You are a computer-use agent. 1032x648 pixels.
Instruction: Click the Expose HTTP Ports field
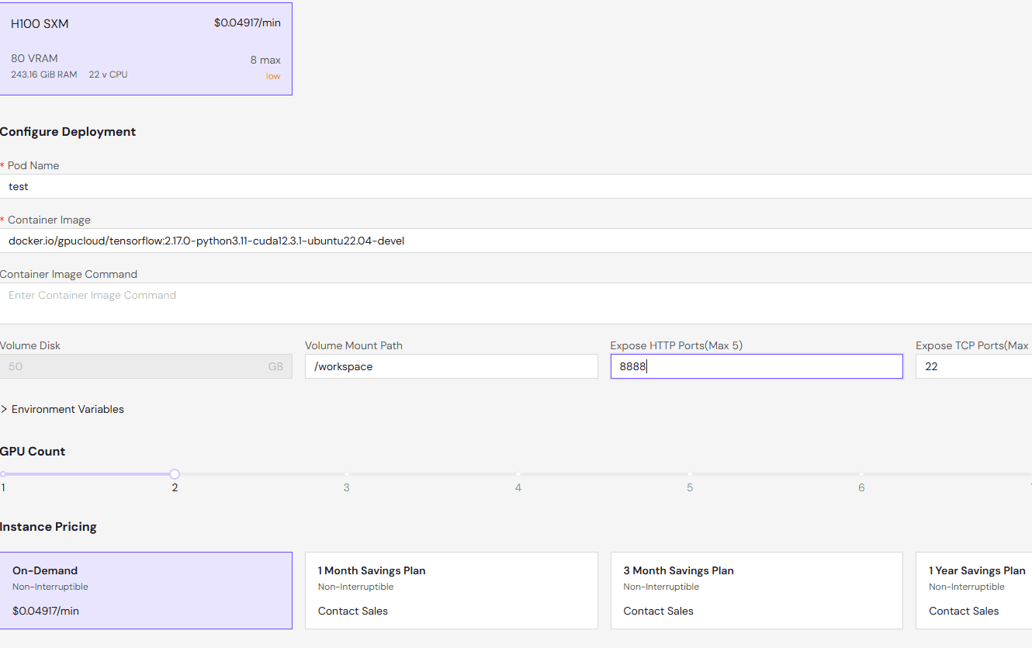756,366
